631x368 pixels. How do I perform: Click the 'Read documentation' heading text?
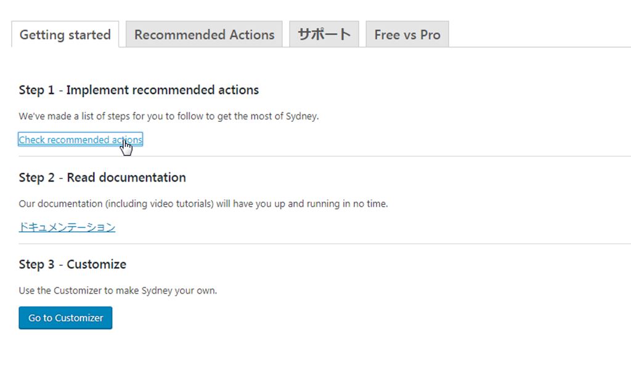coord(126,178)
